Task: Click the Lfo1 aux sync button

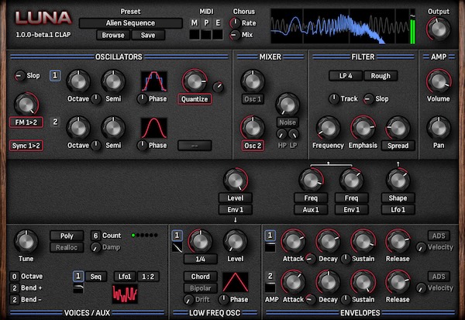Action: pyautogui.click(x=125, y=277)
